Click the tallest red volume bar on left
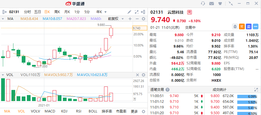The width and height of the screenshot is (261, 115). 8,90
